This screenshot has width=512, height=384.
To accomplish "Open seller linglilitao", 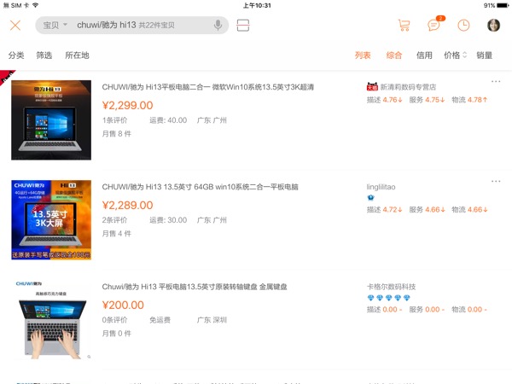I will [x=381, y=187].
